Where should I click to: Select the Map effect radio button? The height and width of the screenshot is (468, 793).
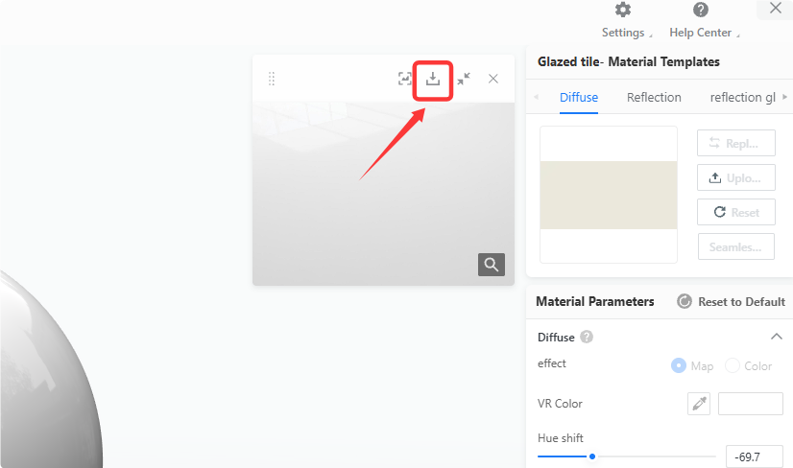(x=678, y=365)
